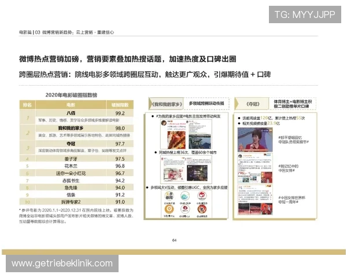Open the pink flower illustration thumbnail
Screen dimensions: 347x278
pos(174,174)
